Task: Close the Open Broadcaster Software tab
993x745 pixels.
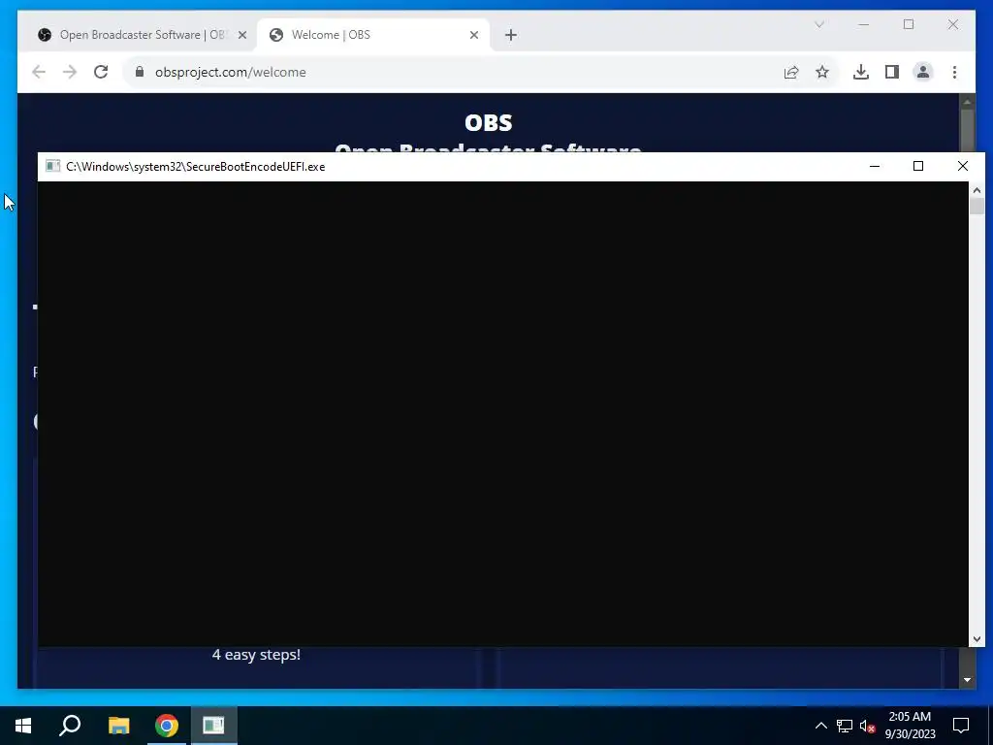Action: pos(241,35)
